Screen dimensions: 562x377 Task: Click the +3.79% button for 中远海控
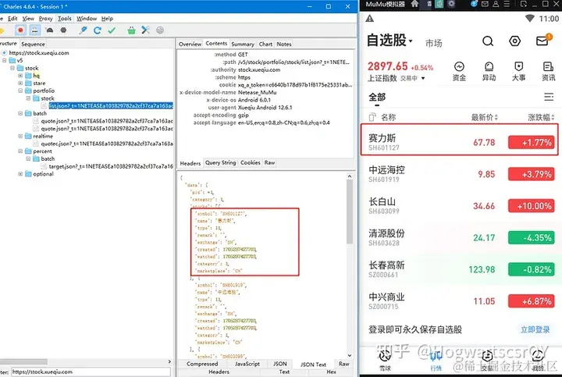(532, 174)
